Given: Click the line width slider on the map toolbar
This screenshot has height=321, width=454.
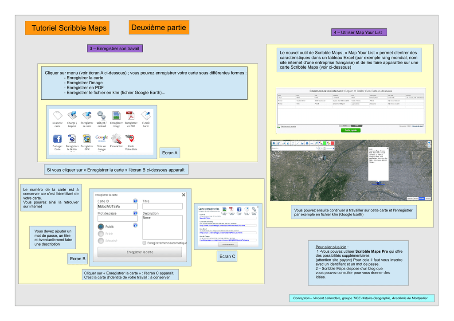Looking at the screenshot, I should coord(330,149).
